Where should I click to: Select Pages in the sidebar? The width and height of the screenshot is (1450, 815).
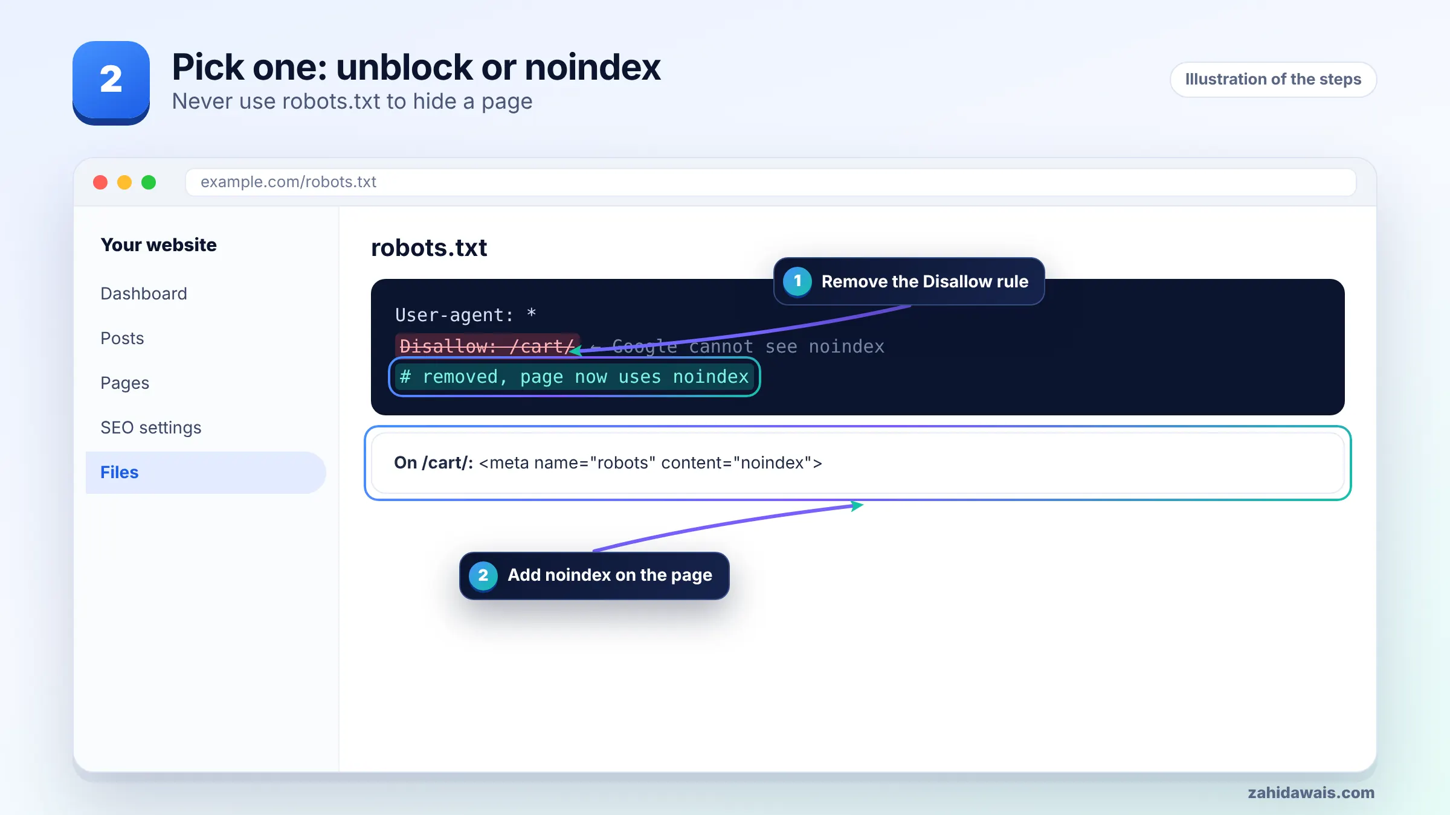click(124, 383)
